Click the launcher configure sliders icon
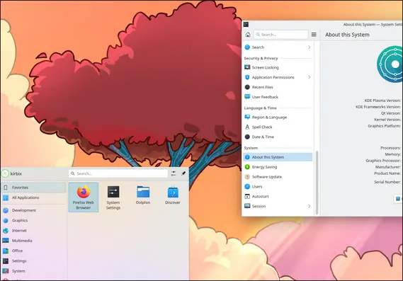The image size is (403, 281). point(174,173)
